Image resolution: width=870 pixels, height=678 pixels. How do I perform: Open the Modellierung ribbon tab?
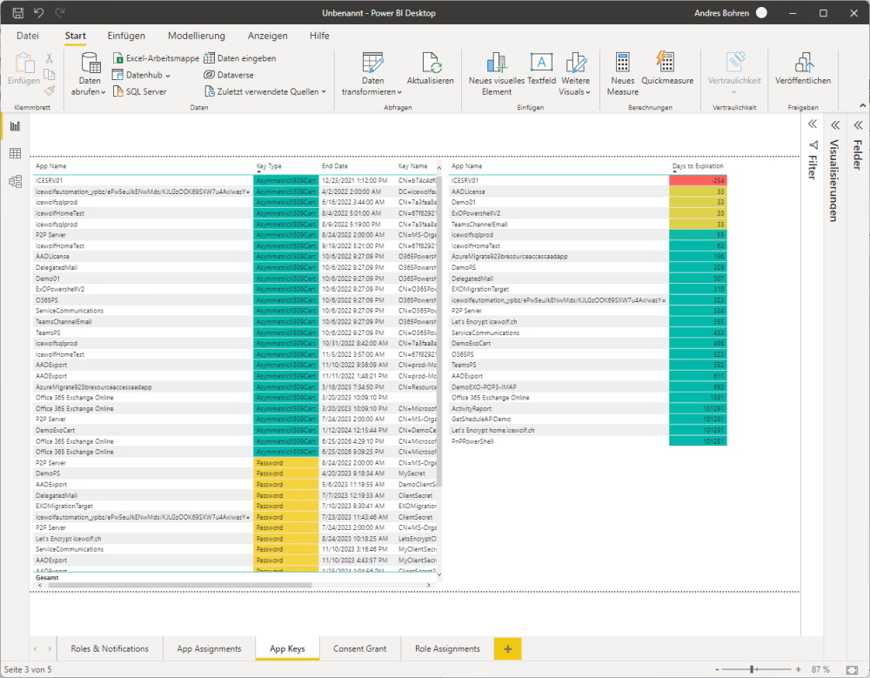coord(197,36)
